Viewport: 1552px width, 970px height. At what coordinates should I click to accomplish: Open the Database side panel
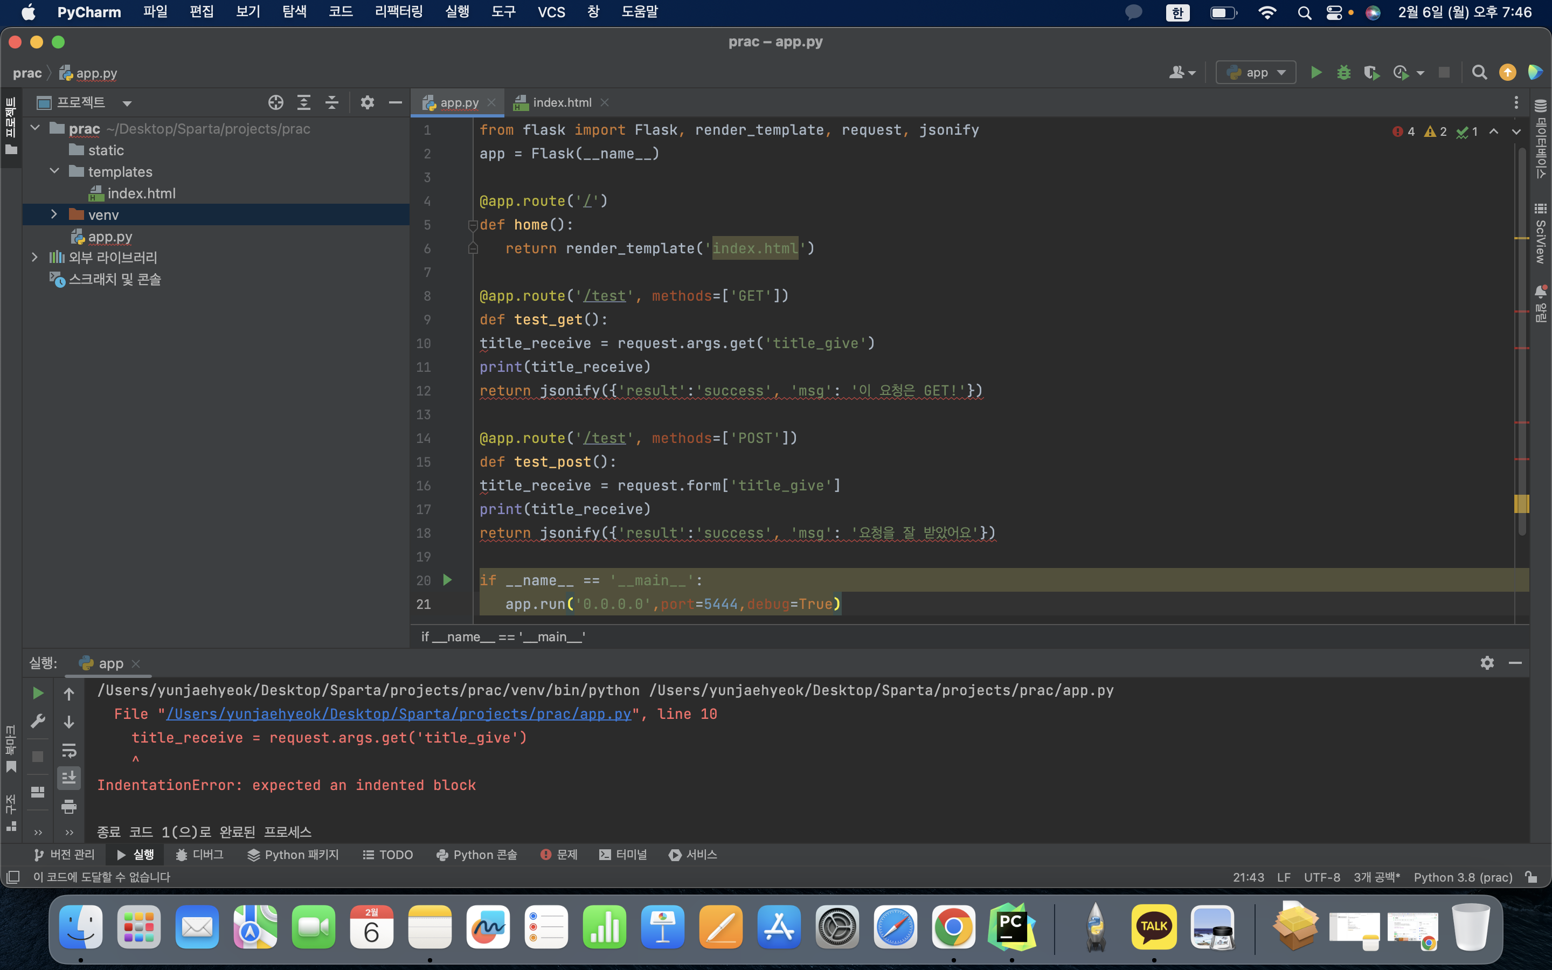coord(1541,138)
